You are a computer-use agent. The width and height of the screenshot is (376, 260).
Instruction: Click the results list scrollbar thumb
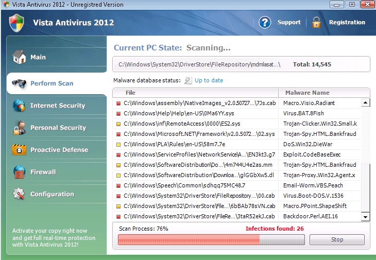pyautogui.click(x=366, y=188)
